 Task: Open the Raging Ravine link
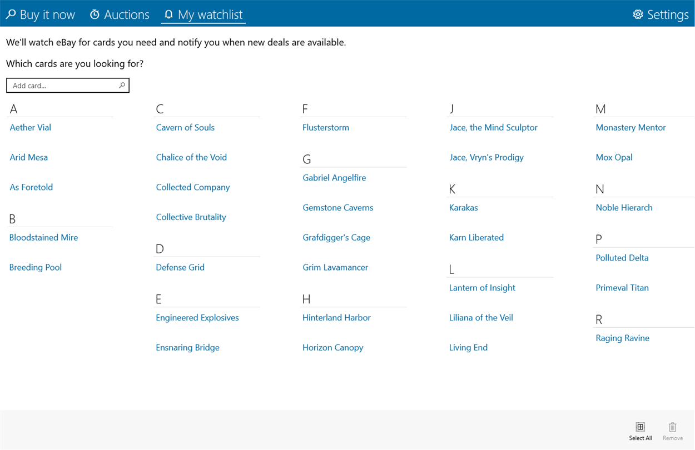(x=622, y=338)
